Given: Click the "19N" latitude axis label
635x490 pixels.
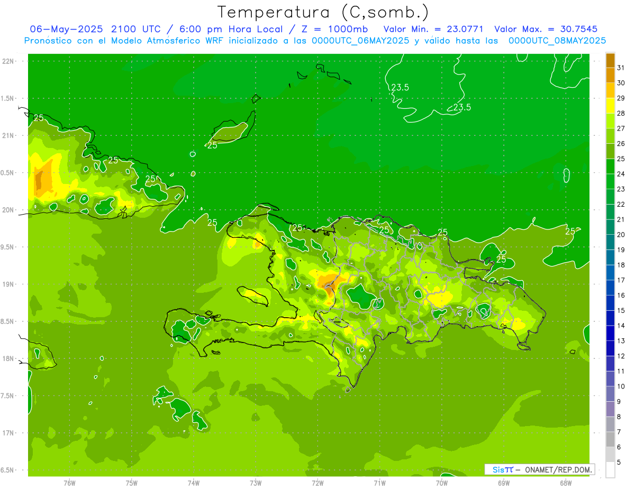Looking at the screenshot, I should coord(8,284).
